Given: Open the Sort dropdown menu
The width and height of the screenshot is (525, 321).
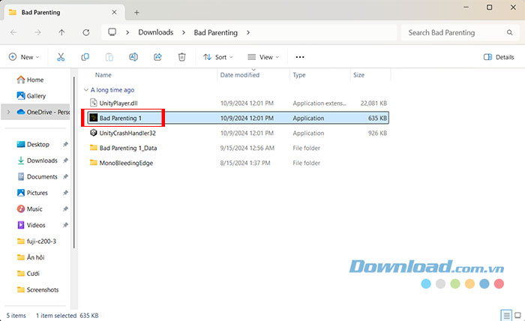Looking at the screenshot, I should 218,57.
